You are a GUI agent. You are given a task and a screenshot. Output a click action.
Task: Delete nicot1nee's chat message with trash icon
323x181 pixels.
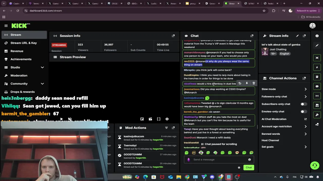pyautogui.click(x=254, y=83)
